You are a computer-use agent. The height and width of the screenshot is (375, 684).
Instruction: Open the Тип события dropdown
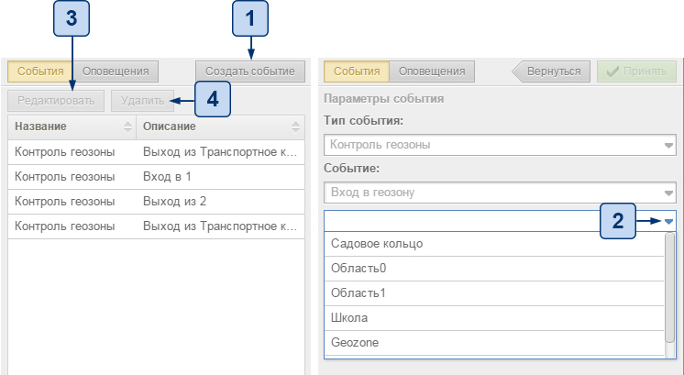[x=500, y=145]
